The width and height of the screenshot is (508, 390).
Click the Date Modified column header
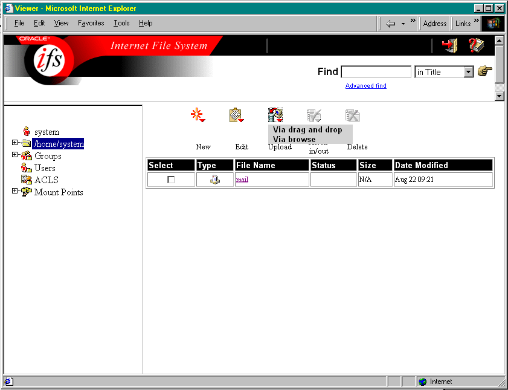[x=443, y=165]
